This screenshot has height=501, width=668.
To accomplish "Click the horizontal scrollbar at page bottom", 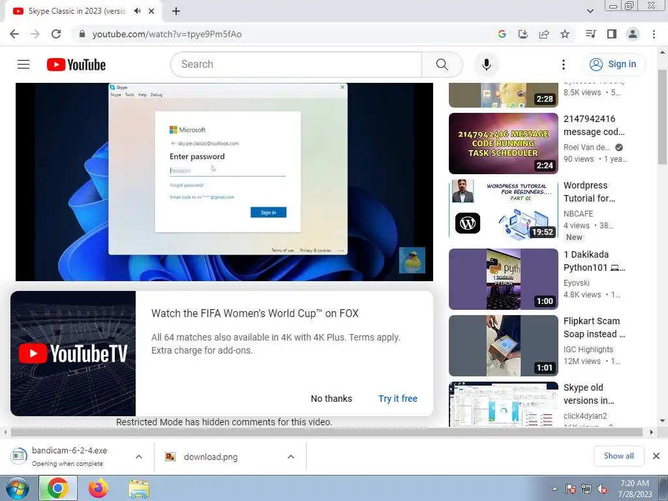I will pos(327,433).
